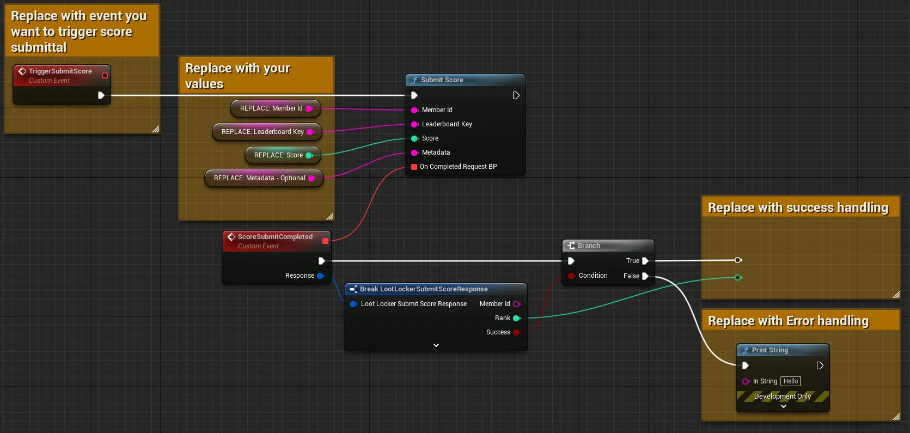The height and width of the screenshot is (433, 910).
Task: Click the REPLACE: Member Id output pin
Action: (309, 108)
